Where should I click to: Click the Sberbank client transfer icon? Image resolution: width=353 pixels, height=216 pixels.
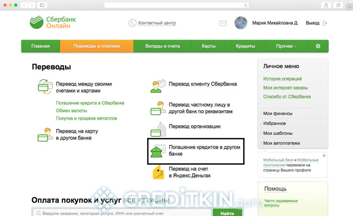(157, 85)
